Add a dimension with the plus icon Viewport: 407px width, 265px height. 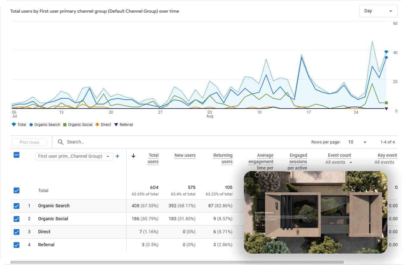click(x=117, y=156)
